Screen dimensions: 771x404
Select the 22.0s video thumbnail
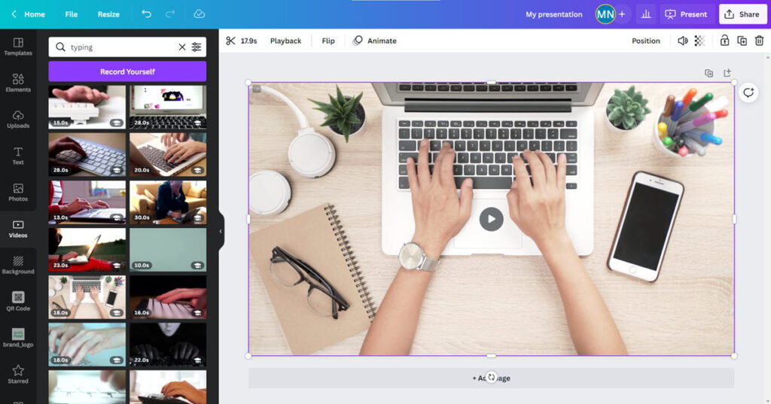point(168,345)
